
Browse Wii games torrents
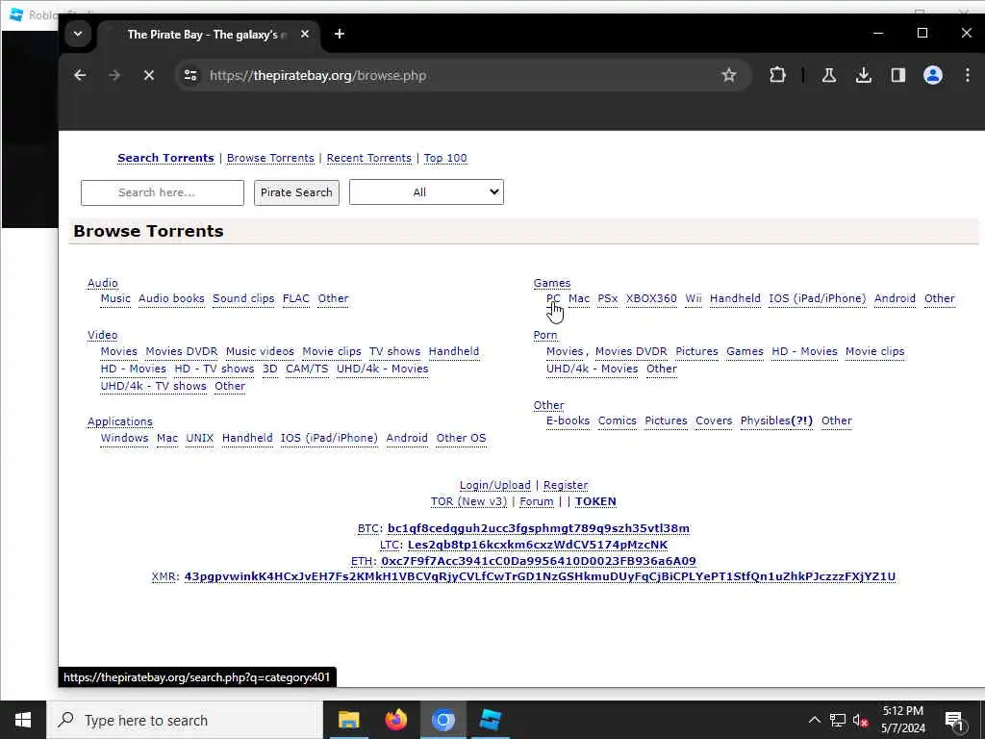694,298
